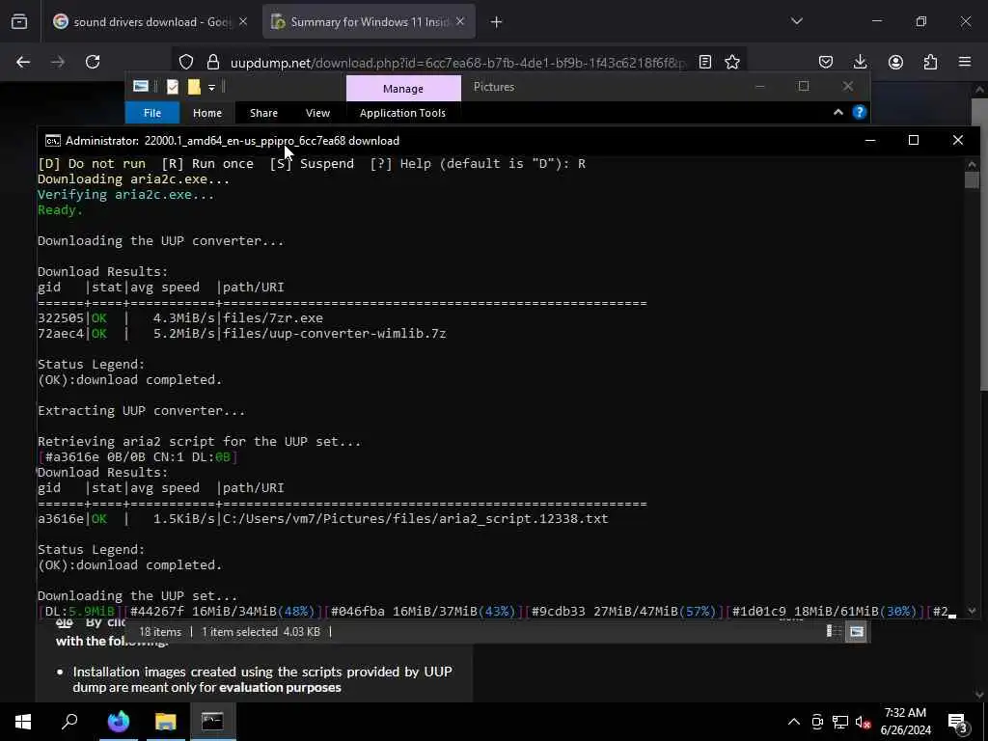This screenshot has width=988, height=741.
Task: Click File Explorer taskbar icon
Action: [x=166, y=722]
